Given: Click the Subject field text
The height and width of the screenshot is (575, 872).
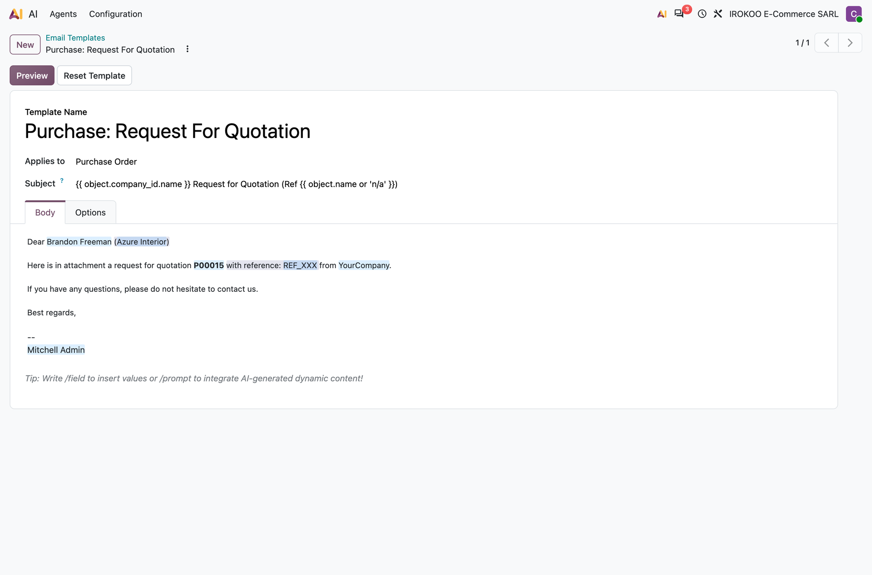Looking at the screenshot, I should coord(236,184).
